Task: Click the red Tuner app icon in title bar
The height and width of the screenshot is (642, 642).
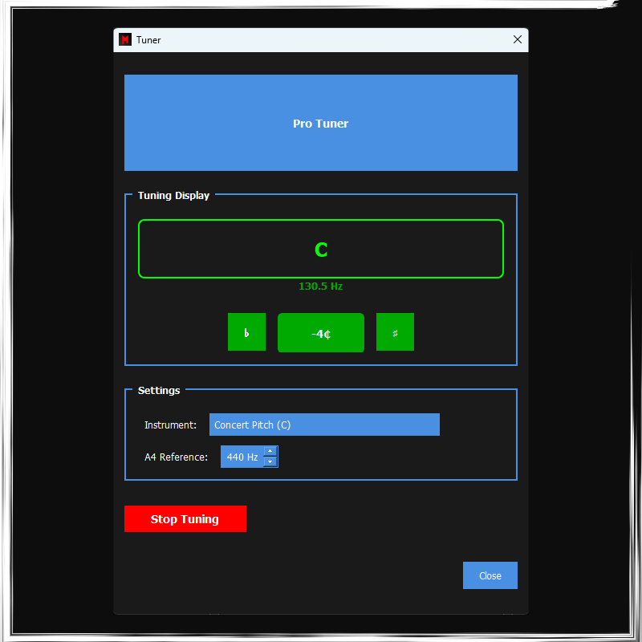Action: (125, 40)
